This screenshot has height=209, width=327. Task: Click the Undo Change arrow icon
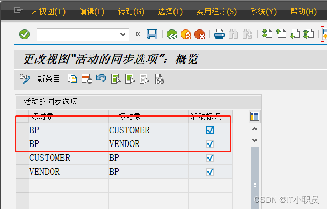click(101, 78)
